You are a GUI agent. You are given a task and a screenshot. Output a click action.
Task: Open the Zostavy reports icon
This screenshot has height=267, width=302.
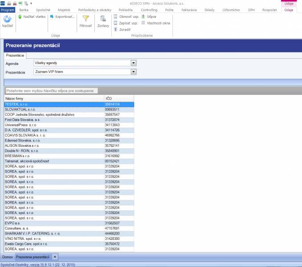click(103, 18)
